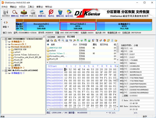This screenshot has height=118, width=156.
Task: Click the Quick Partition (快速分区) disc icon
Action: pyautogui.click(x=33, y=13)
